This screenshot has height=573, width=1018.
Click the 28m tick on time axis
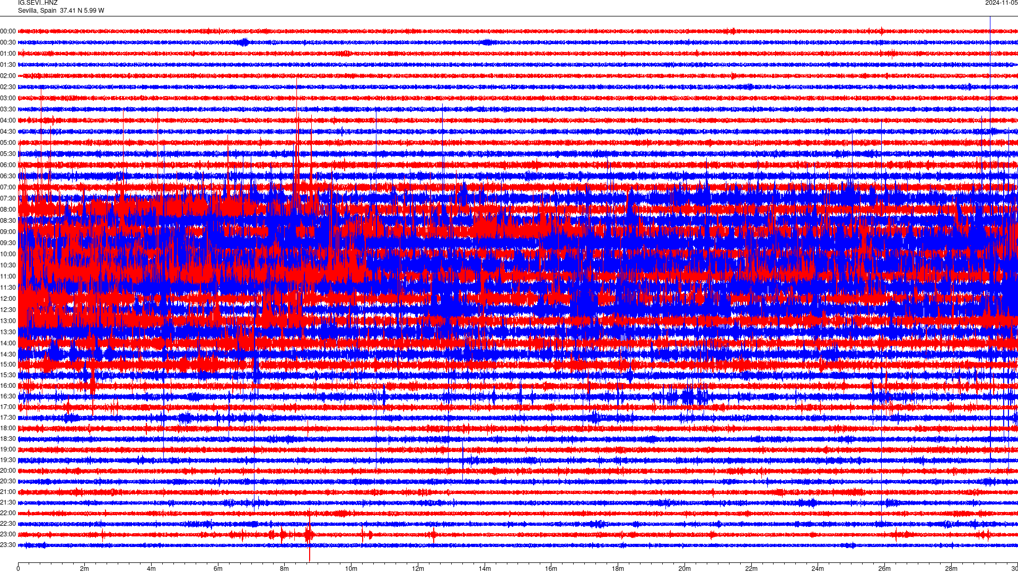click(x=951, y=569)
